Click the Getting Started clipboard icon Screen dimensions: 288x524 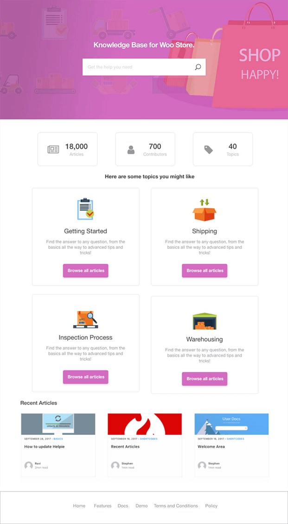(x=85, y=210)
